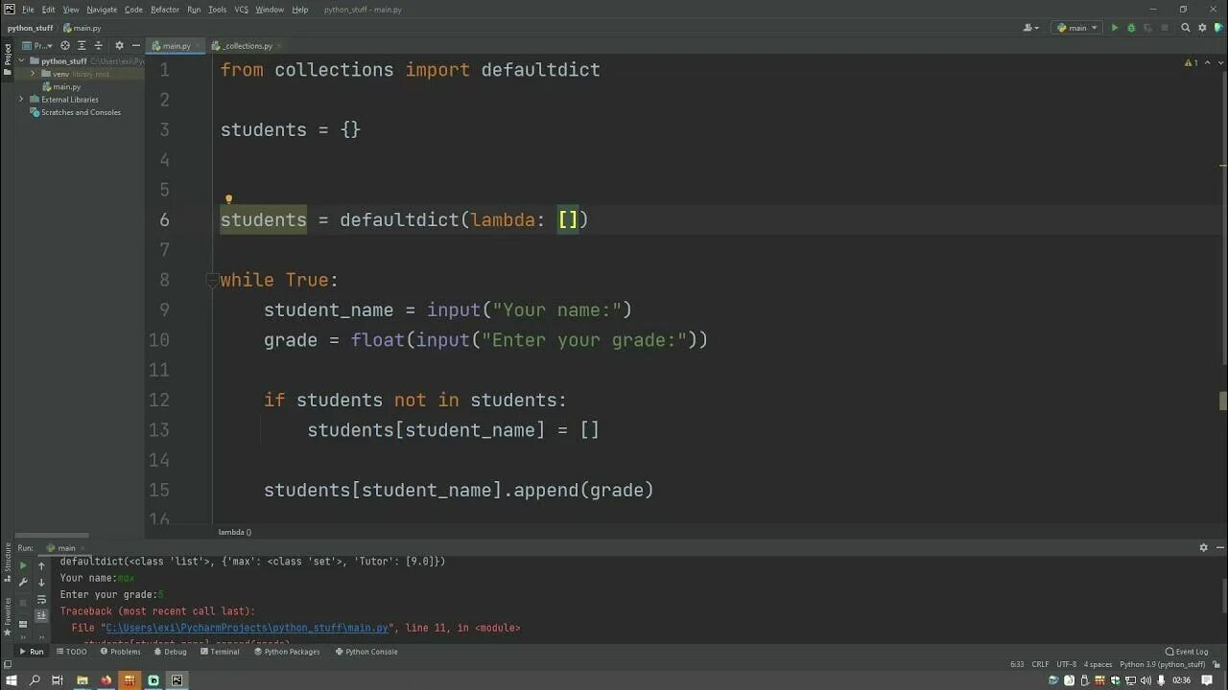This screenshot has width=1228, height=690.
Task: Open the Terminal tool window
Action: coord(220,652)
